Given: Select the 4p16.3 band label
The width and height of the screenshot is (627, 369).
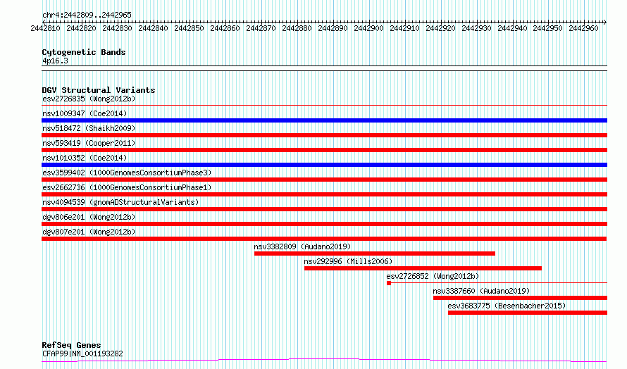Looking at the screenshot, I should [55, 61].
